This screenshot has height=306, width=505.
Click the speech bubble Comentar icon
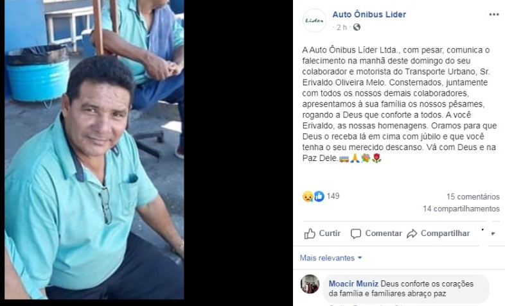(356, 234)
